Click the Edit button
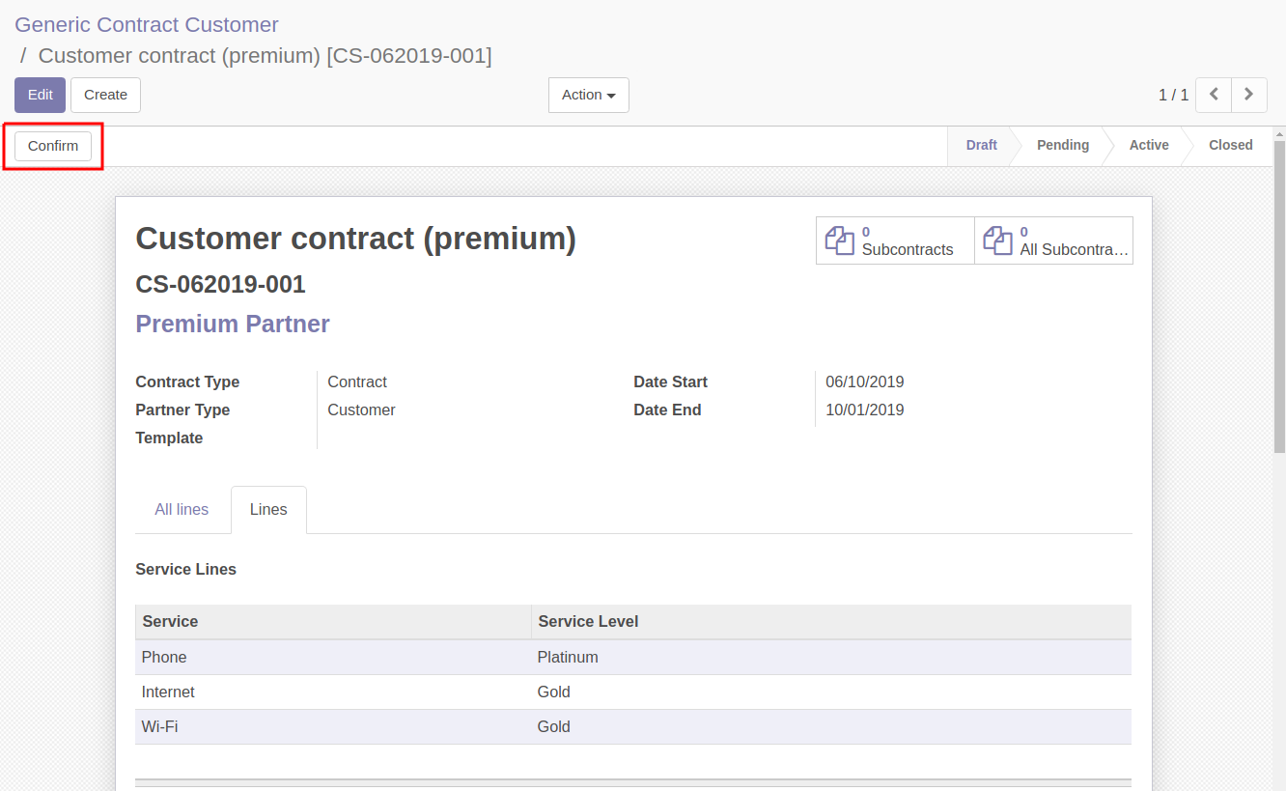This screenshot has height=791, width=1286. click(40, 95)
